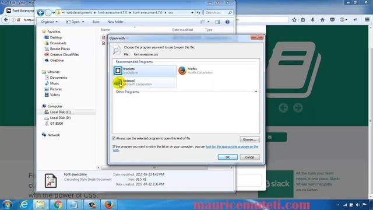This screenshot has width=373, height=210.
Task: Go back in Firefox browser
Action: [x=6, y=20]
